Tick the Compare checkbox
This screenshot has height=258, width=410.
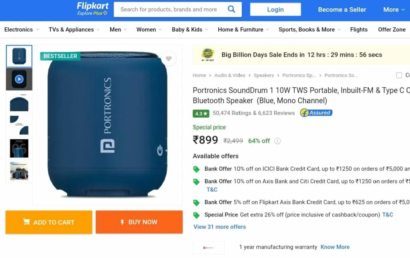[x=399, y=75]
